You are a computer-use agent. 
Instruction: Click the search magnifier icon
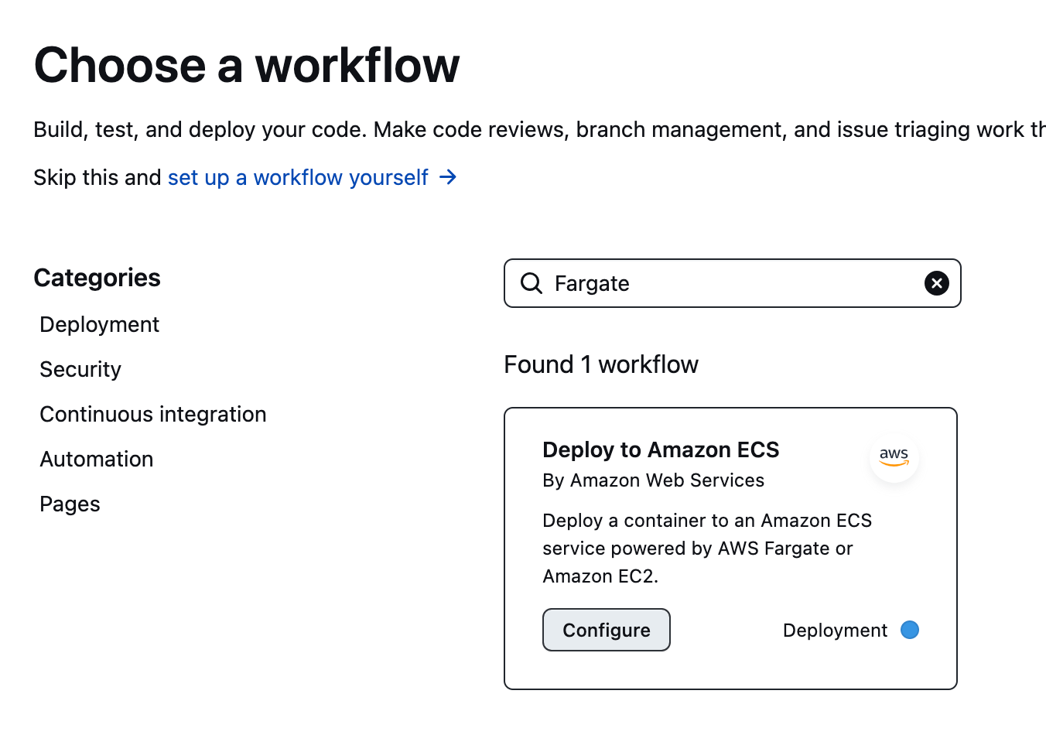coord(532,283)
